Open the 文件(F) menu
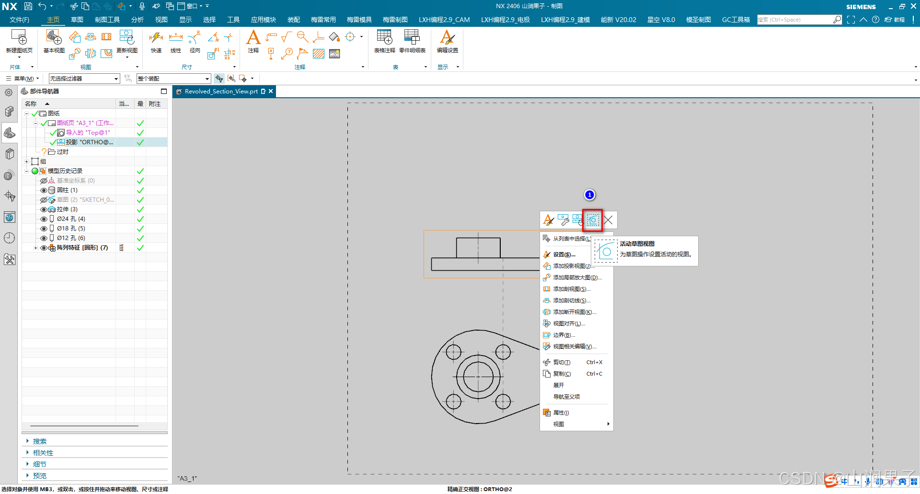This screenshot has height=494, width=920. (20, 20)
